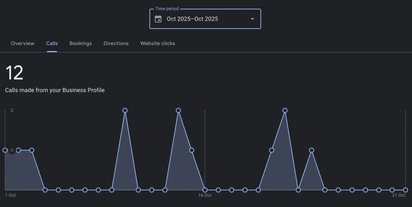Viewport: 412px width, 207px height.
Task: Click the total calls number 12
Action: click(x=14, y=73)
